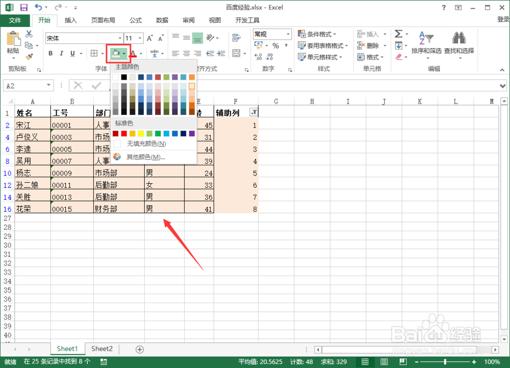Open the font color dropdown arrow
510x368 pixels.
(141, 54)
